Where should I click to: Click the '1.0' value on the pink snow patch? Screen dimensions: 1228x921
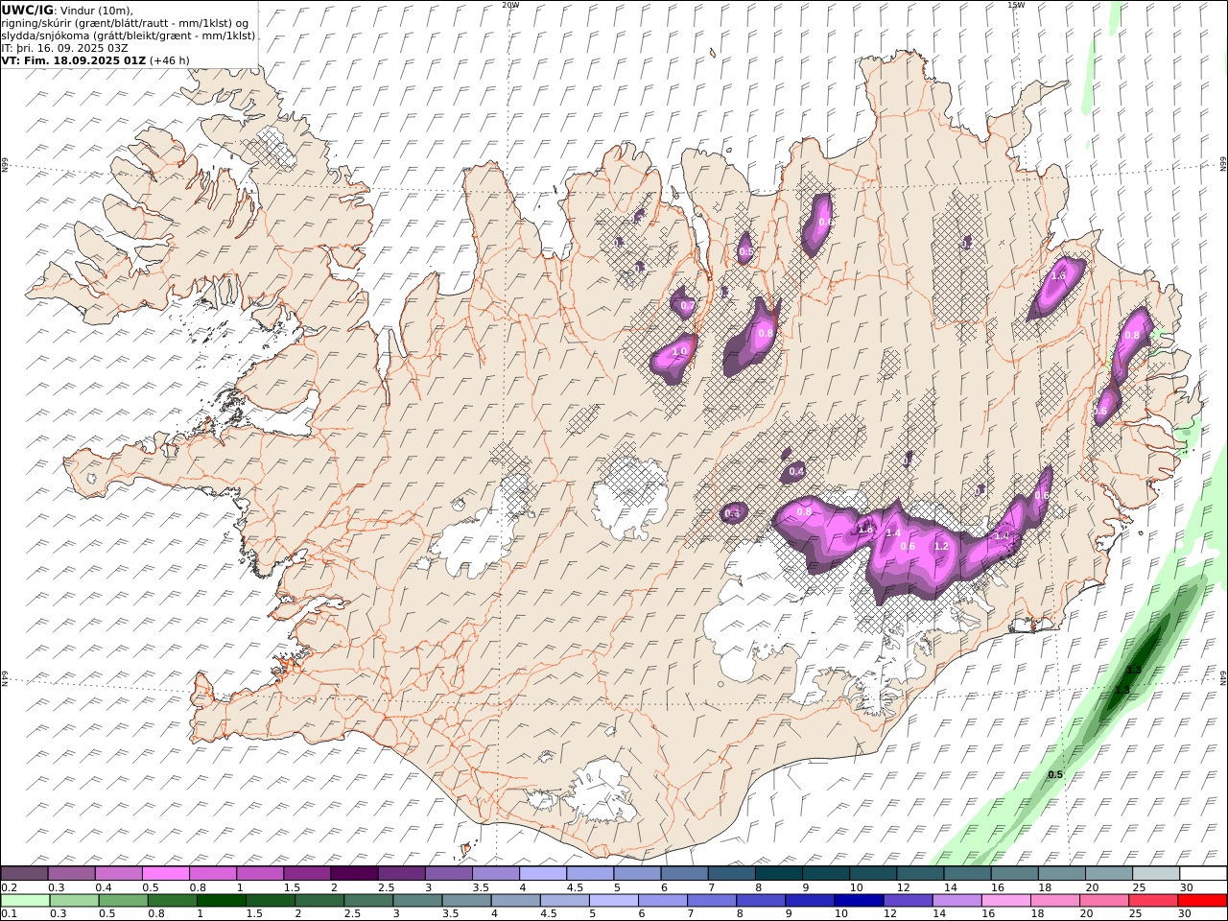pos(679,352)
